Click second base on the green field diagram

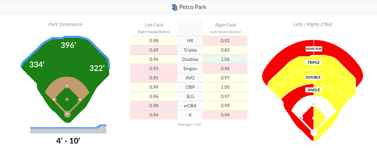[67, 86]
